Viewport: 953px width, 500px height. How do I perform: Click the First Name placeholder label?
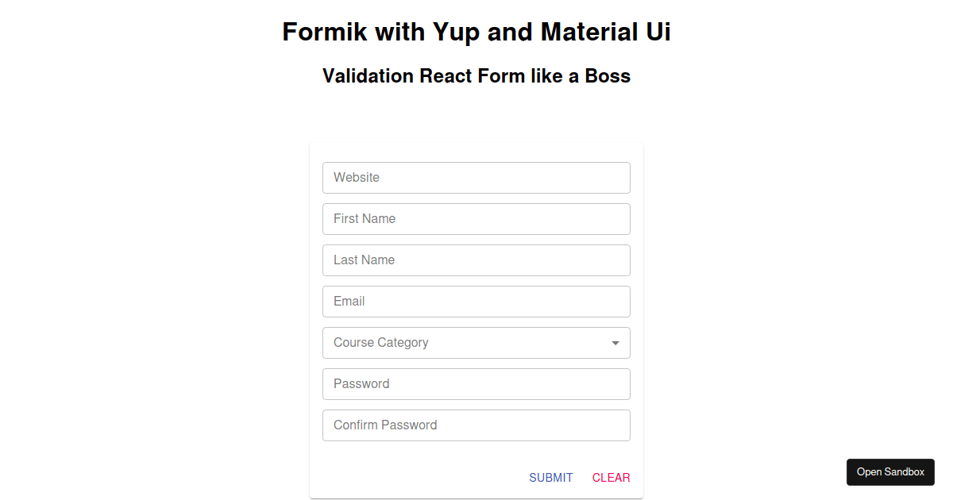(x=365, y=218)
